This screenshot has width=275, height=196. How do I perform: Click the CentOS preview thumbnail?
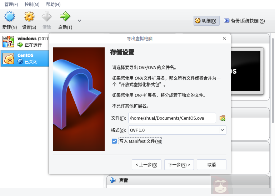click(x=247, y=71)
